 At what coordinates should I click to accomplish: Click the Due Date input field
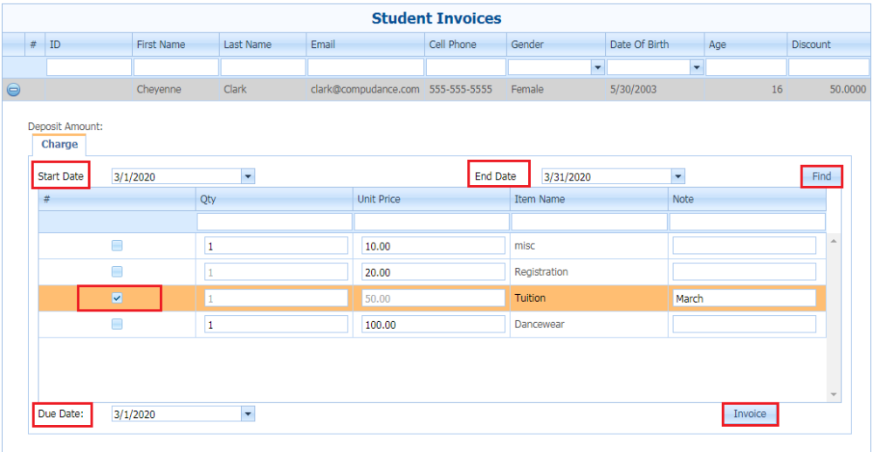coord(176,414)
